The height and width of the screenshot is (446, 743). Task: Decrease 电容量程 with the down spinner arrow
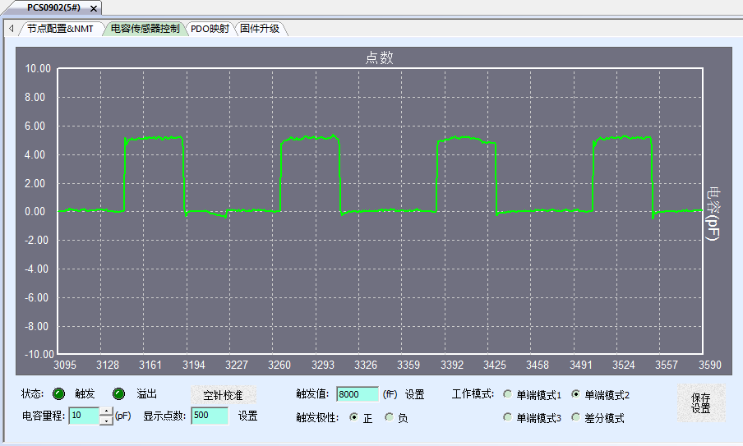click(x=105, y=421)
